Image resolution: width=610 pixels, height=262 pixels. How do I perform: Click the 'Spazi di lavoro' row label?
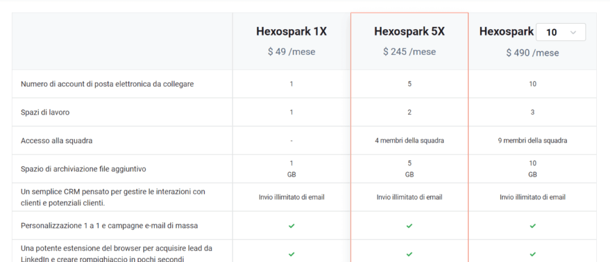(x=45, y=113)
